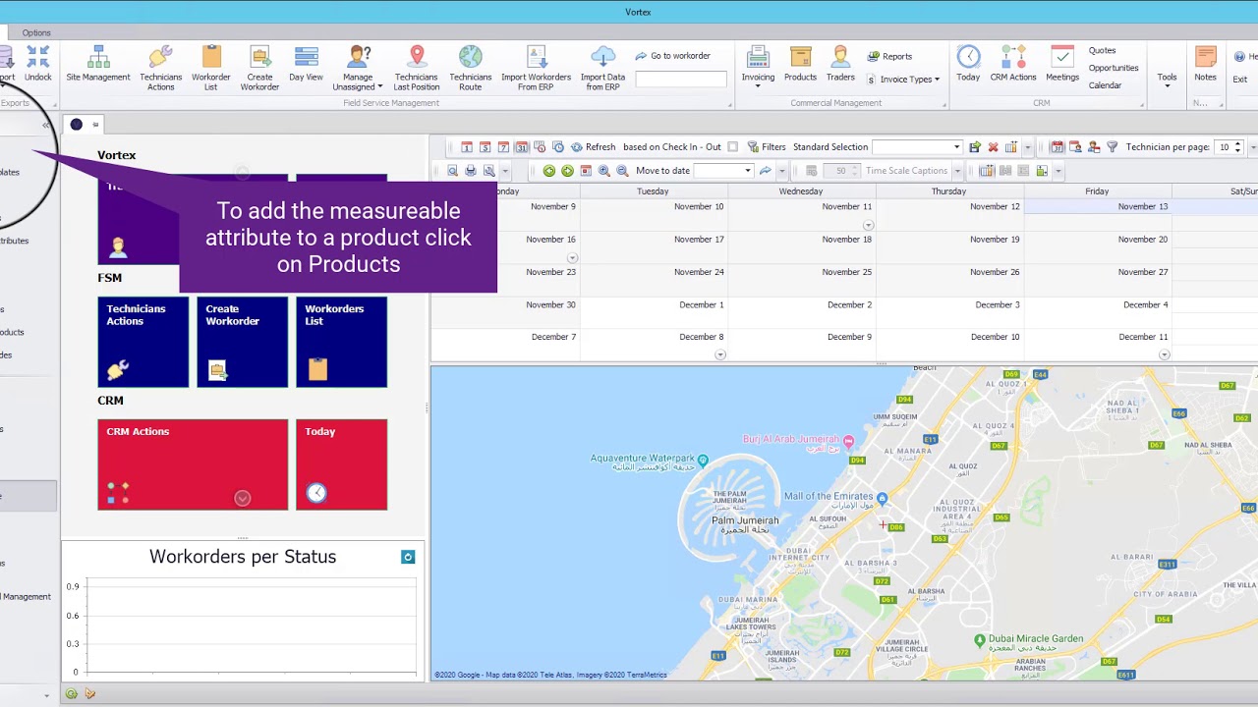The height and width of the screenshot is (707, 1258).
Task: Click the green next arrow in scheduler
Action: 567,171
